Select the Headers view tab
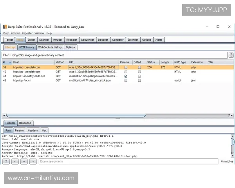 click(x=33, y=130)
